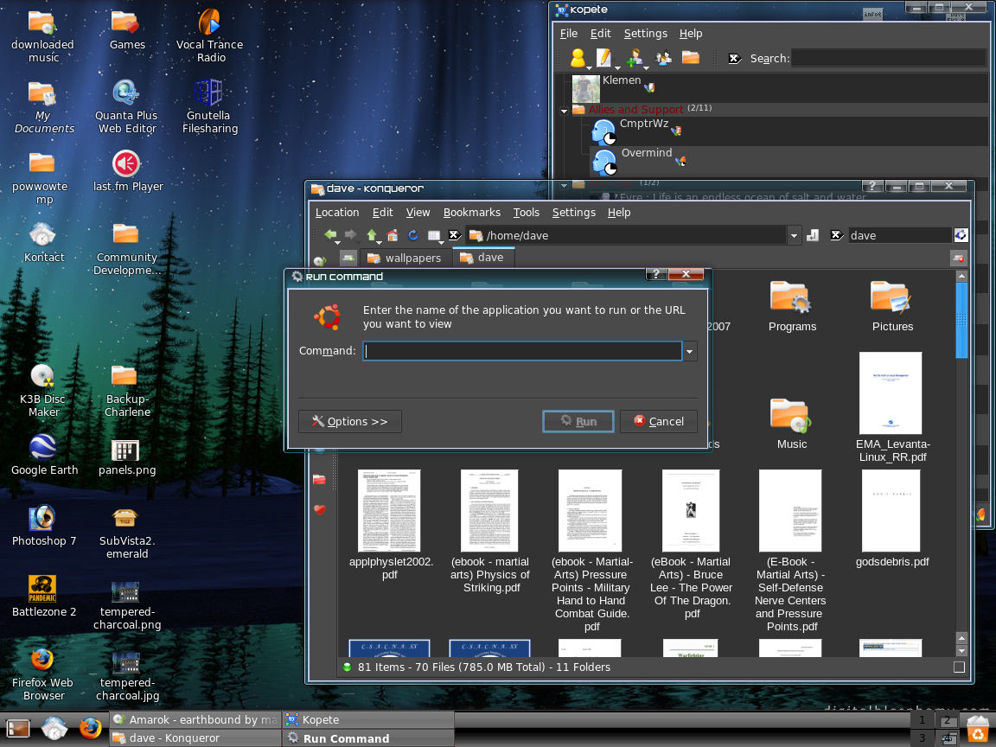996x747 pixels.
Task: Reload the current folder in Konqueror
Action: [x=413, y=235]
